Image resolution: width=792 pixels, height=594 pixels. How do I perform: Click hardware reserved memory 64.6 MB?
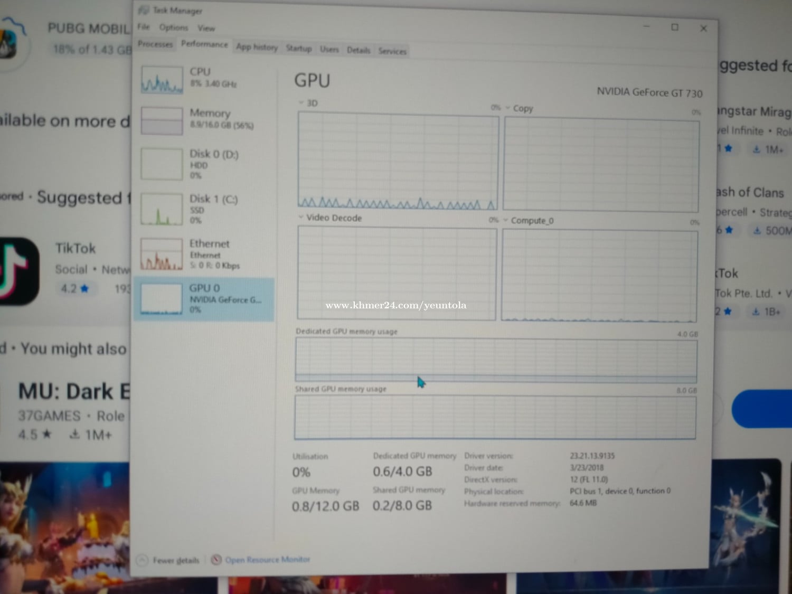click(583, 503)
